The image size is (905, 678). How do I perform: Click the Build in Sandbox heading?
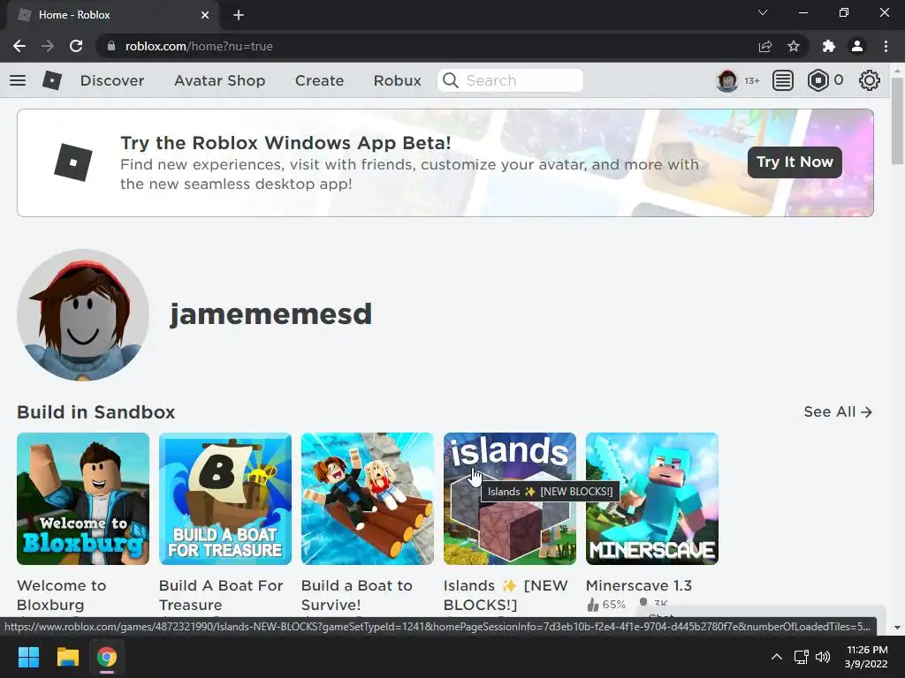tap(95, 412)
